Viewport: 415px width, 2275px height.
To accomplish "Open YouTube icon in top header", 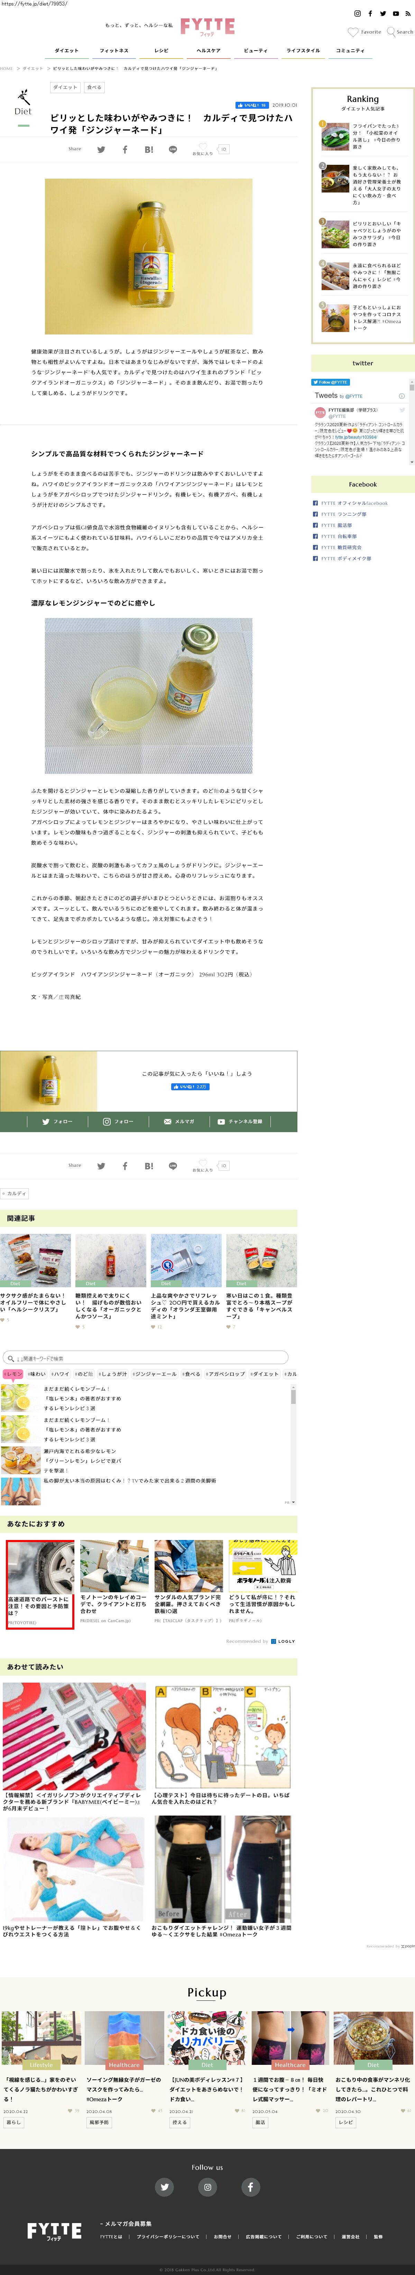I will (x=396, y=13).
